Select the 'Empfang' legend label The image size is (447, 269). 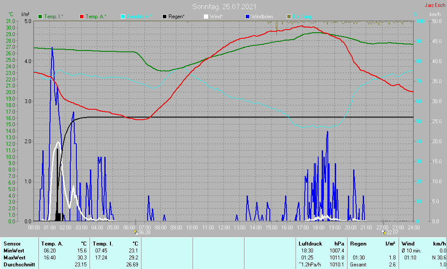tap(302, 17)
